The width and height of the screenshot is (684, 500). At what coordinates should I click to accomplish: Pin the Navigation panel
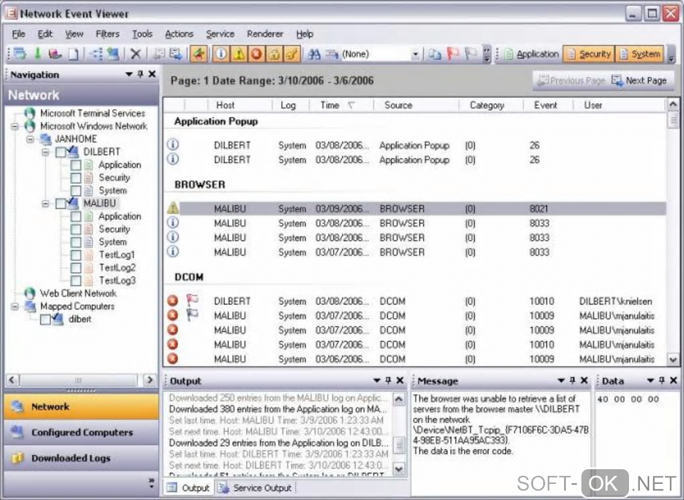(140, 74)
